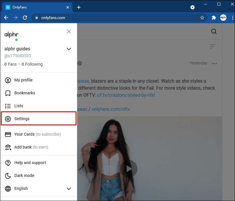Screen dimensions: 235x201
Task: Open Your Cards (to subscribe)
Action: tap(38, 134)
